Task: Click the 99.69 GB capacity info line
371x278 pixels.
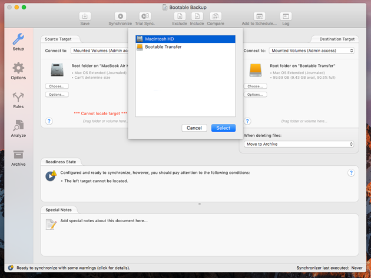Action: (304, 78)
